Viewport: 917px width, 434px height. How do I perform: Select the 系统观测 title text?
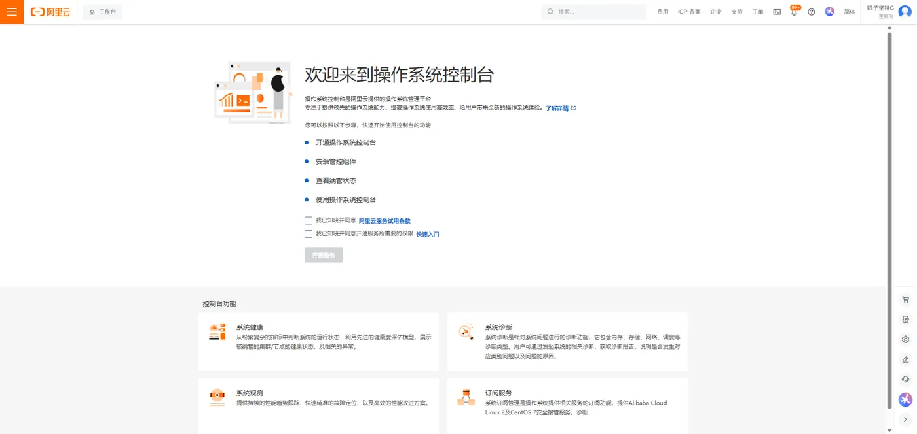pyautogui.click(x=250, y=393)
